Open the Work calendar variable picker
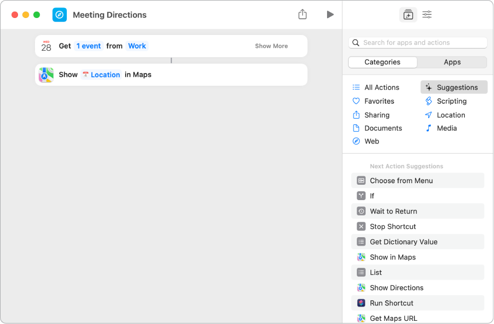 (x=137, y=46)
